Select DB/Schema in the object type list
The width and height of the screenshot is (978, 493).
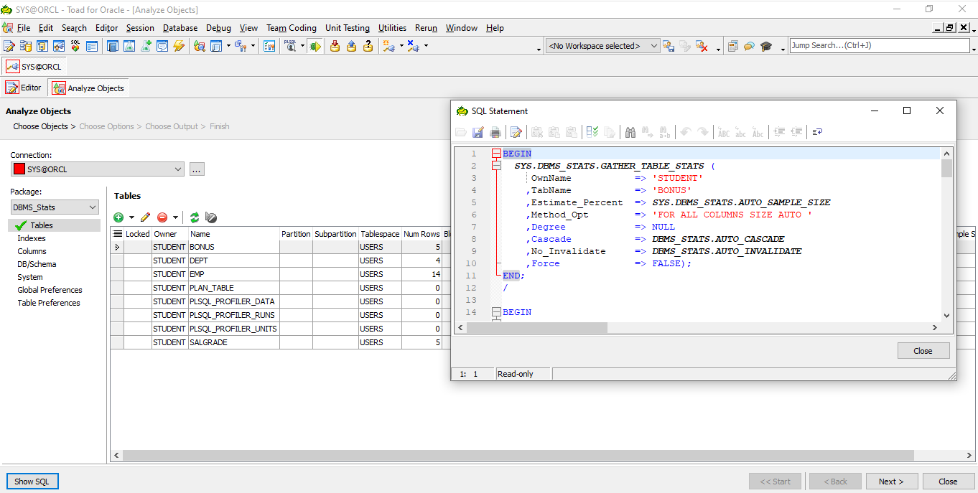pyautogui.click(x=37, y=264)
